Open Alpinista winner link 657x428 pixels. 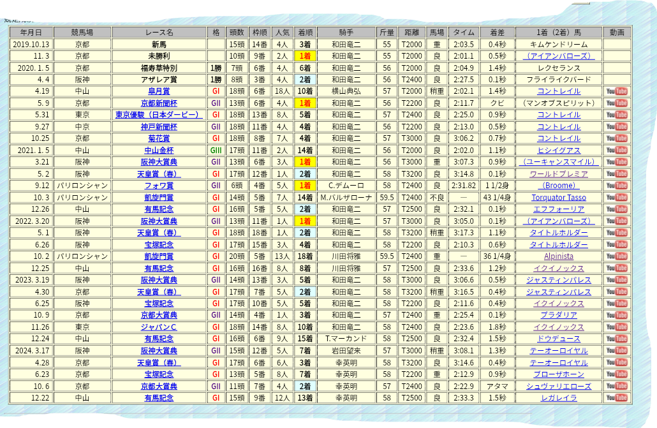[x=558, y=256]
